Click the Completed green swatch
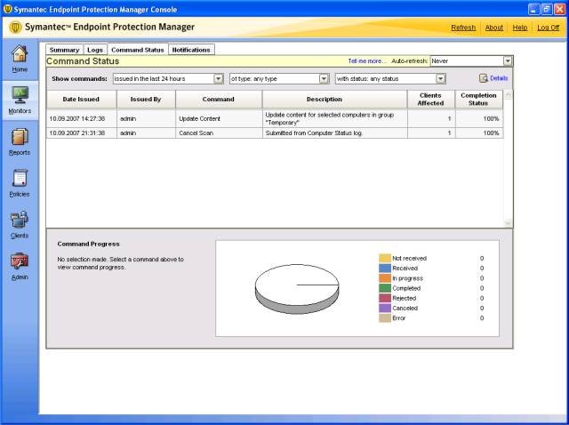Screen dimensions: 569x425 tap(385, 288)
